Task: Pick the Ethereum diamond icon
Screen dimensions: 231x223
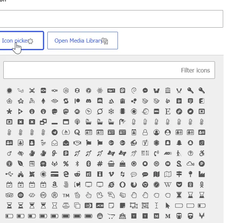Action: click(x=43, y=101)
